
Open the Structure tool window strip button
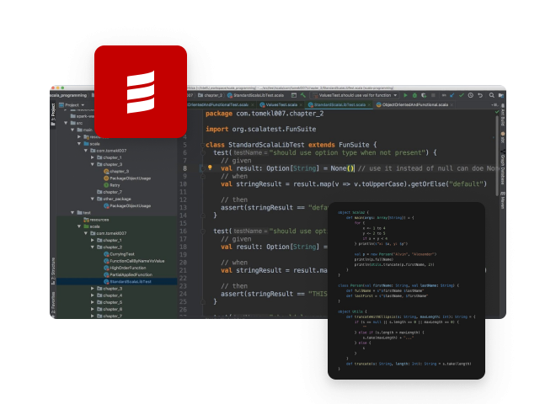click(53, 272)
